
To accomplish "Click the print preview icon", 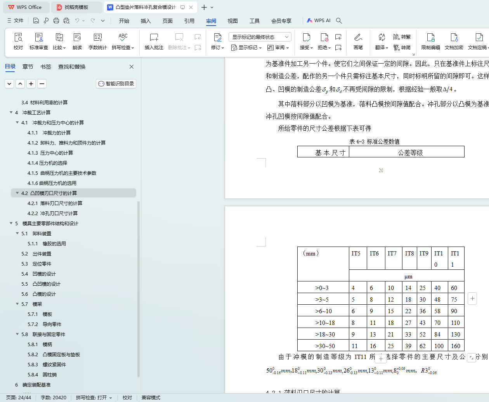I will (66, 21).
